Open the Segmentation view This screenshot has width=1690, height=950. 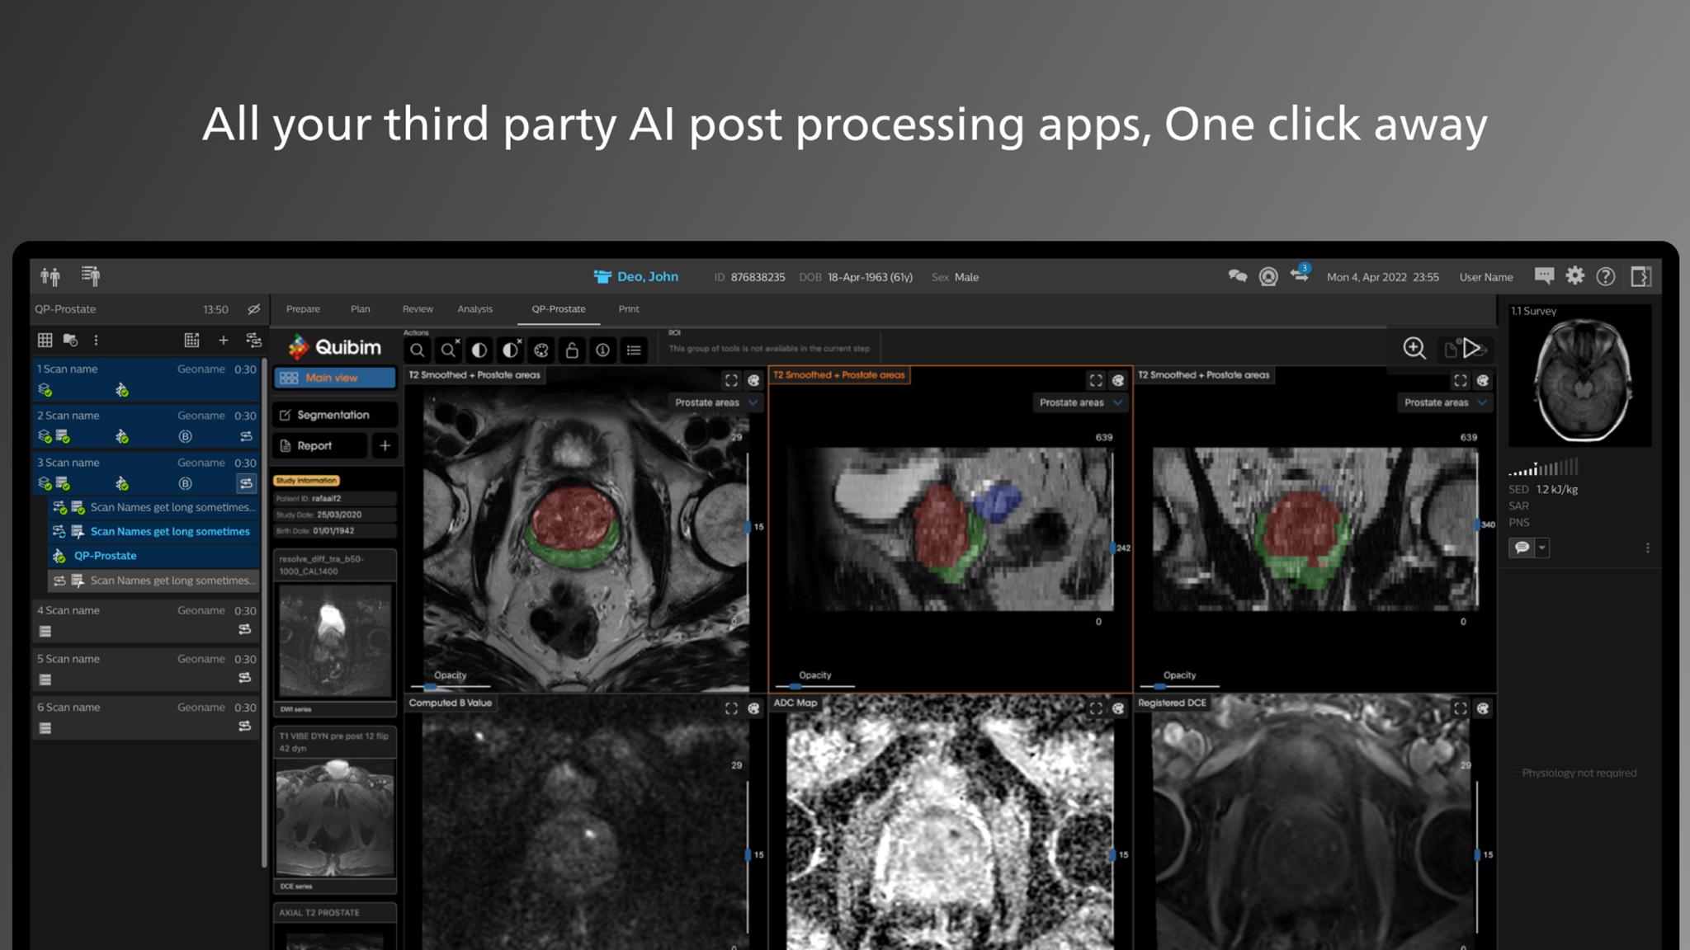coord(335,415)
